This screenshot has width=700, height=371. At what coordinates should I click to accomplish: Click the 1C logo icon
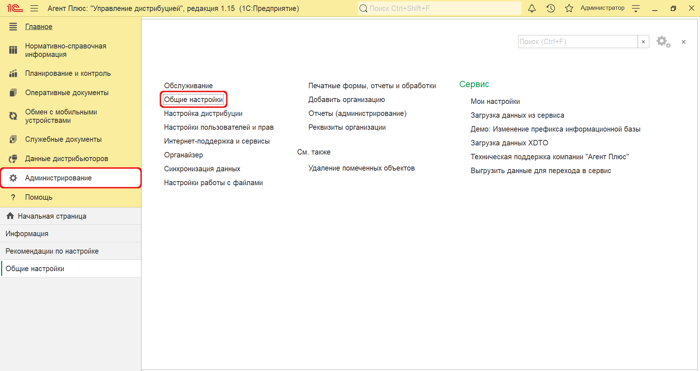click(x=15, y=8)
